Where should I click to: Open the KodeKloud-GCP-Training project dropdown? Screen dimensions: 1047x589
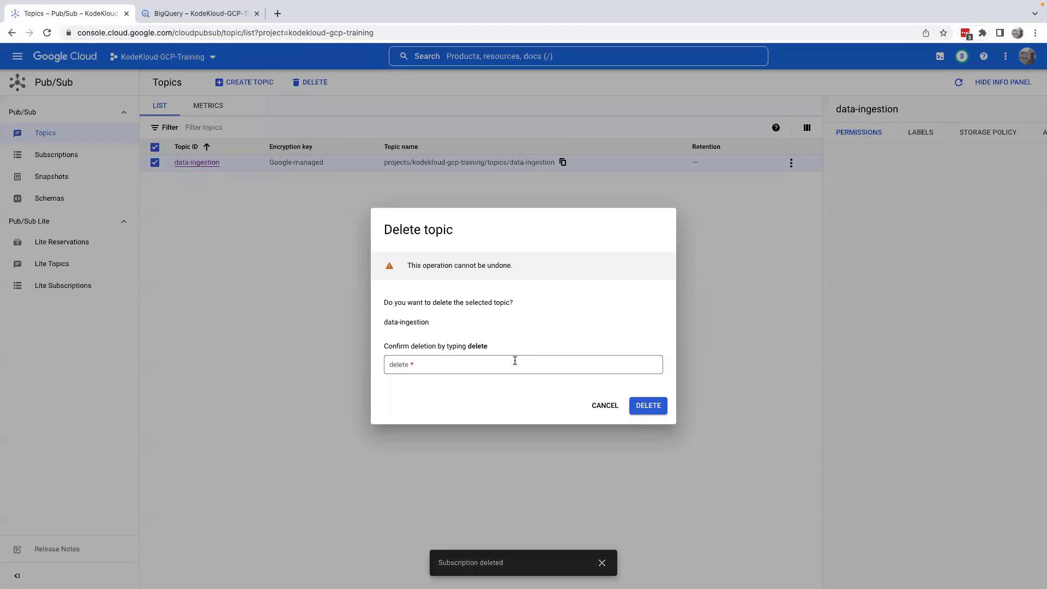[x=163, y=57]
